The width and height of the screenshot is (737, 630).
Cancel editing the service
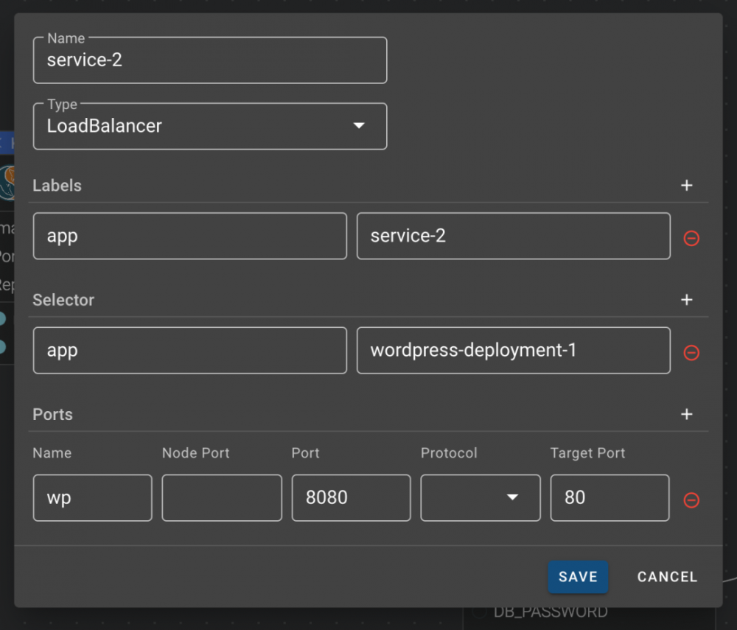pos(666,577)
